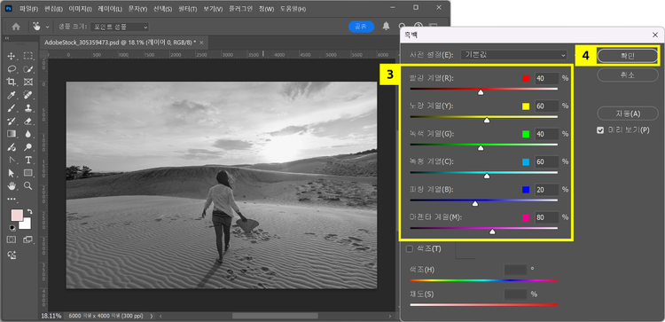Open the Edit Toolbar three-dots icon
Viewport: 665px width, 322px height.
click(12, 199)
